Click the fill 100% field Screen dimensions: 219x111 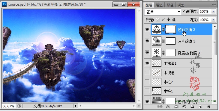pos(205,20)
